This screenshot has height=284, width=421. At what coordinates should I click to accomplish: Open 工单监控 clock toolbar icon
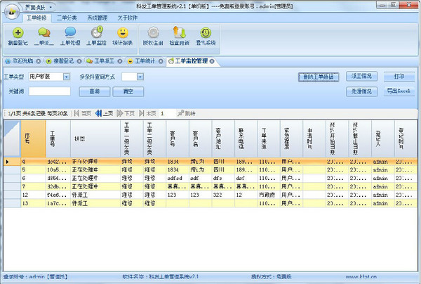[x=95, y=33]
